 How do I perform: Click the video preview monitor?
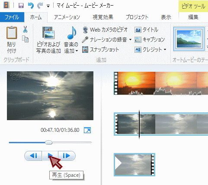[x=50, y=96]
